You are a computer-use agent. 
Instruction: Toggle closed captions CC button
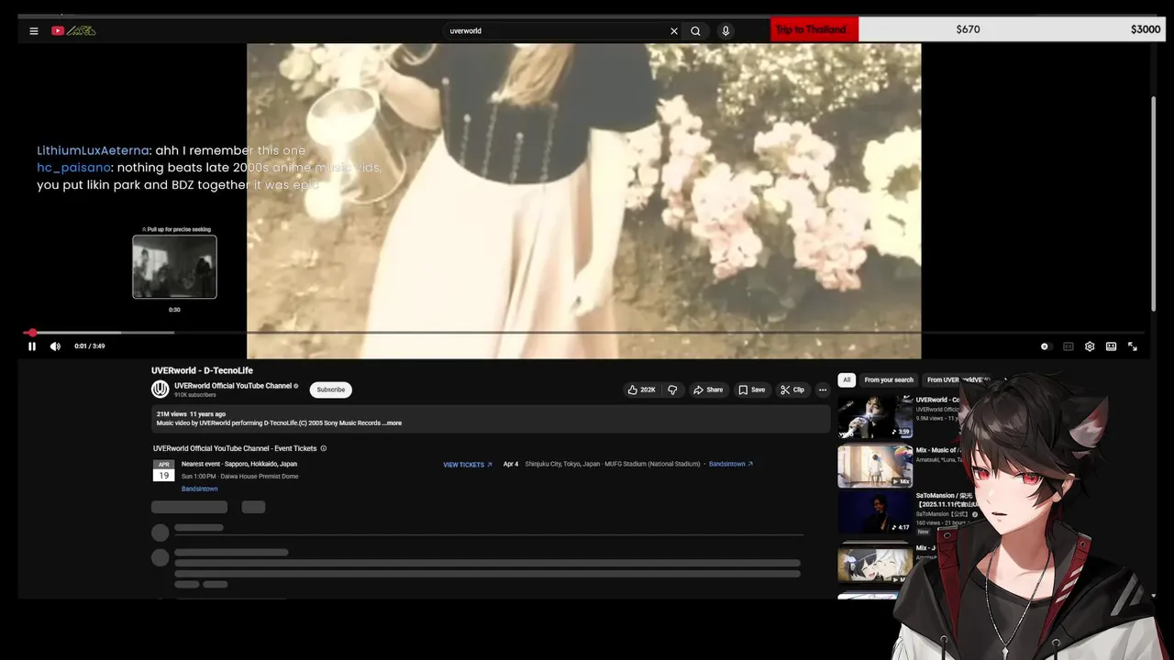[x=1069, y=346]
